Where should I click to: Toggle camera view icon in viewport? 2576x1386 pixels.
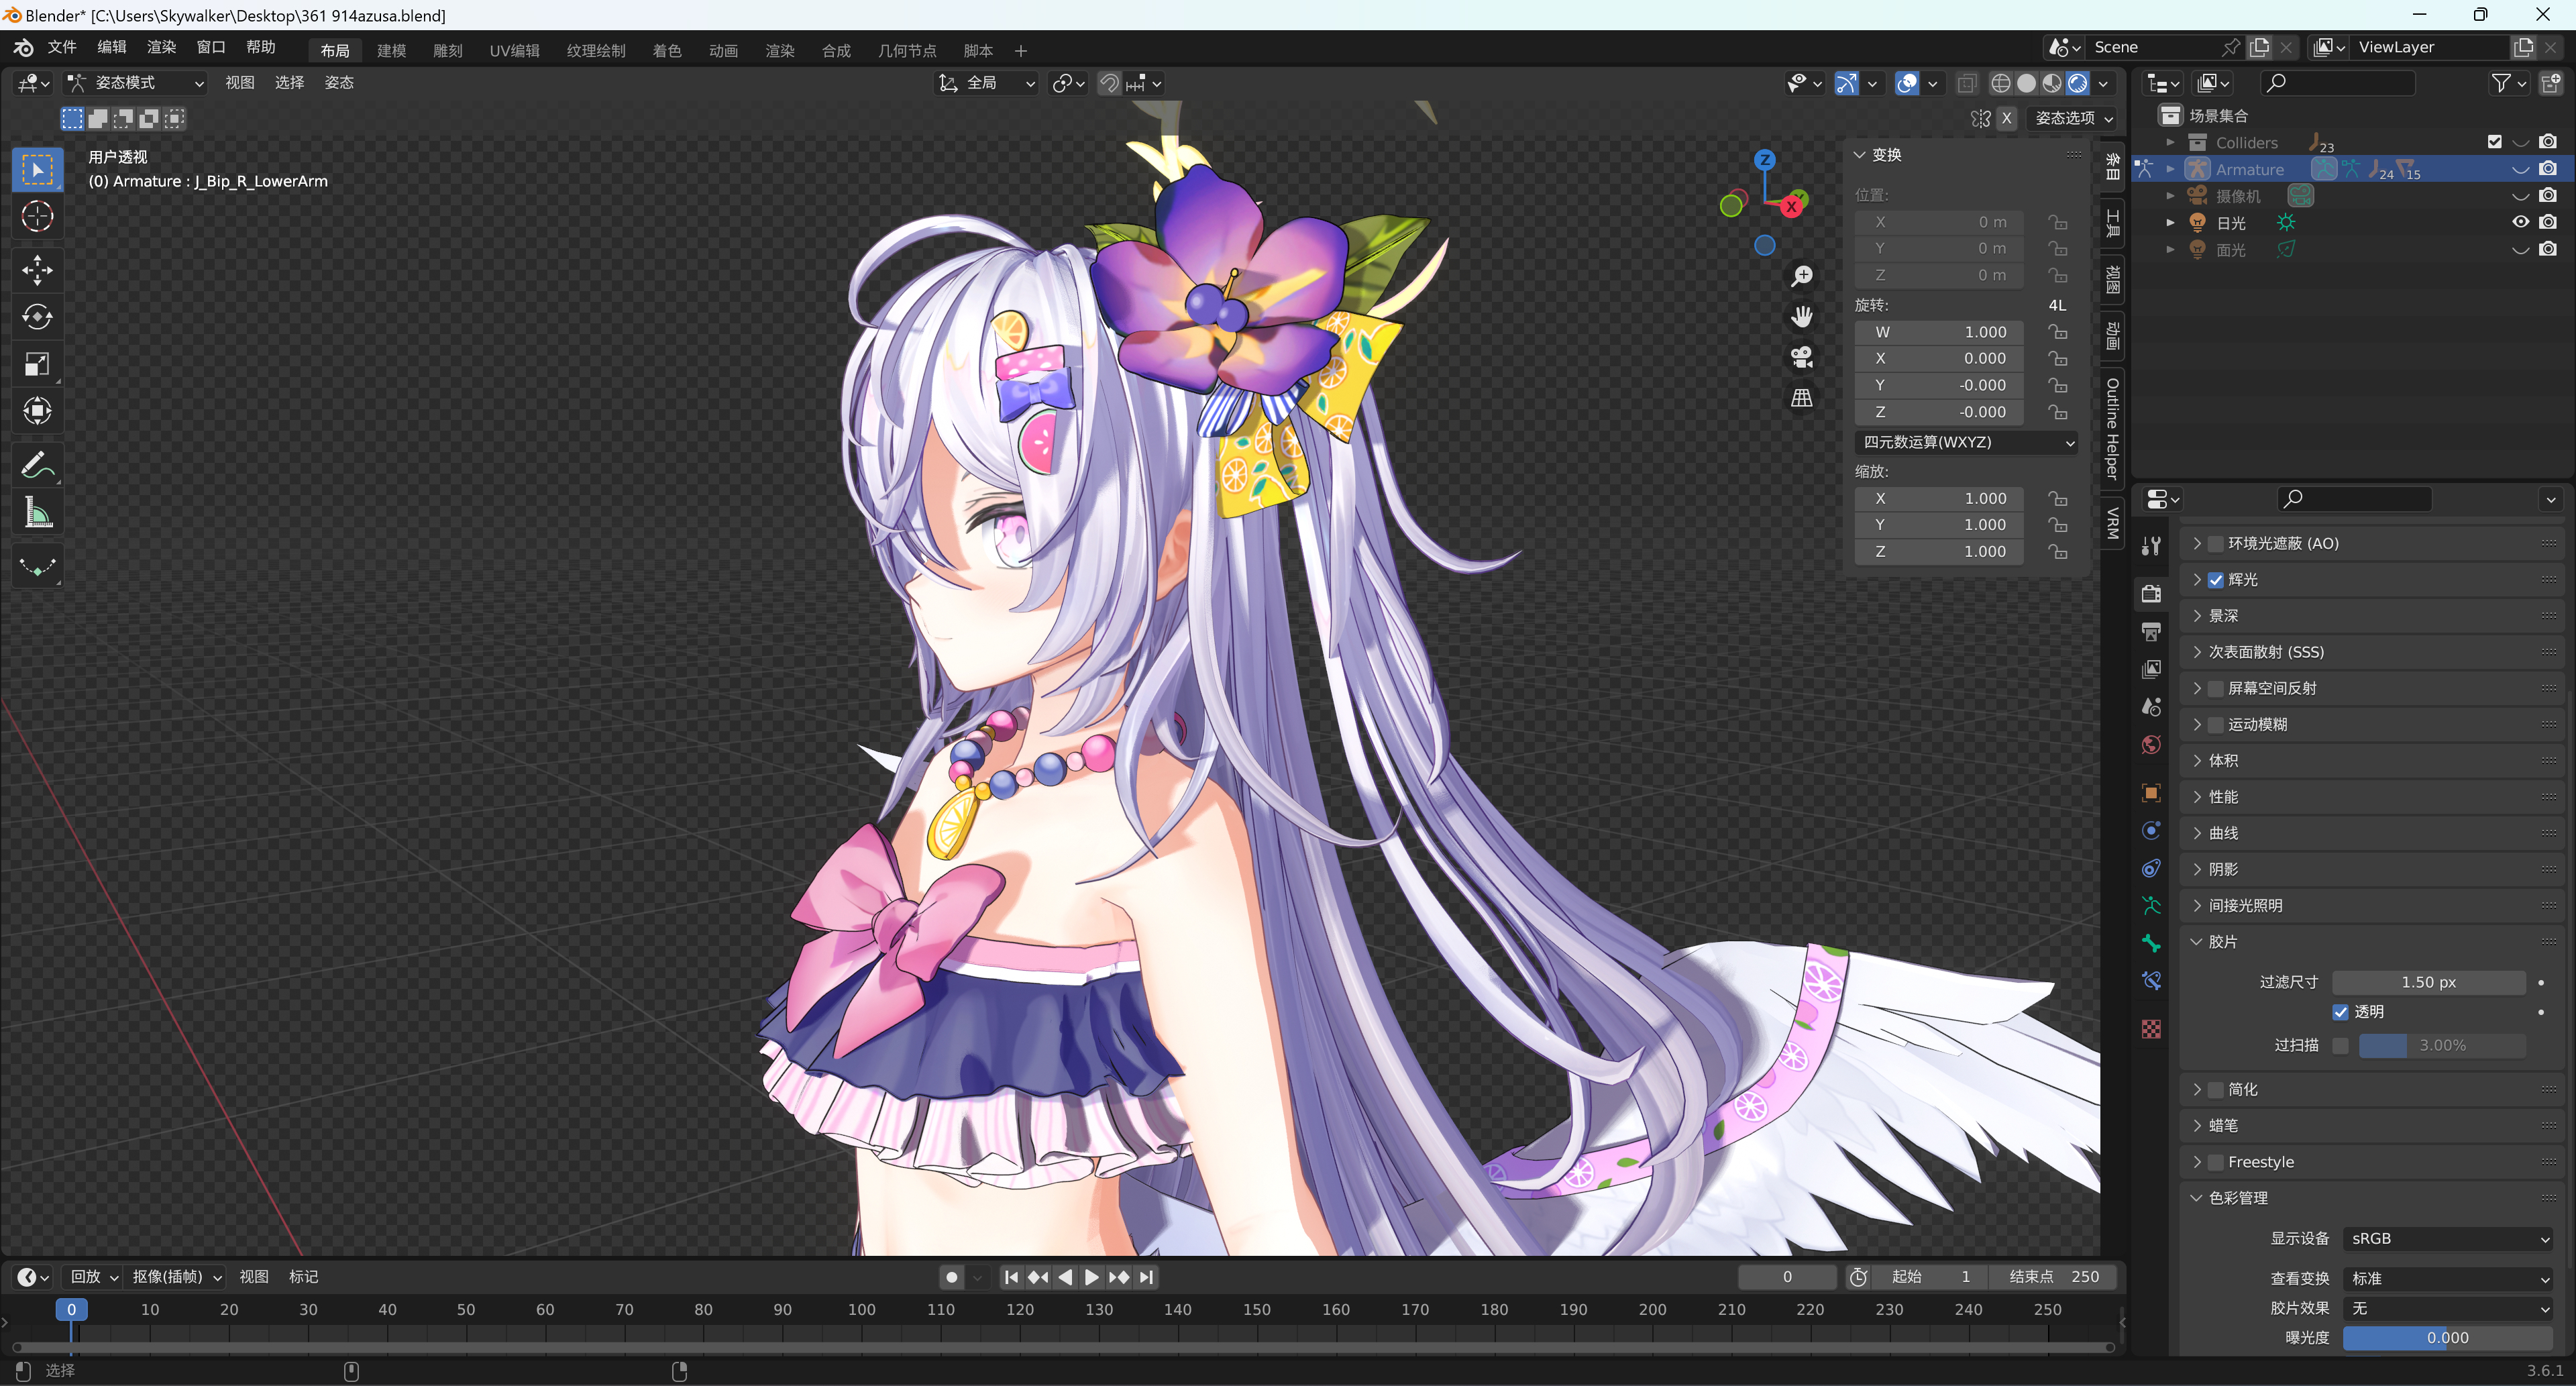pyautogui.click(x=1801, y=357)
